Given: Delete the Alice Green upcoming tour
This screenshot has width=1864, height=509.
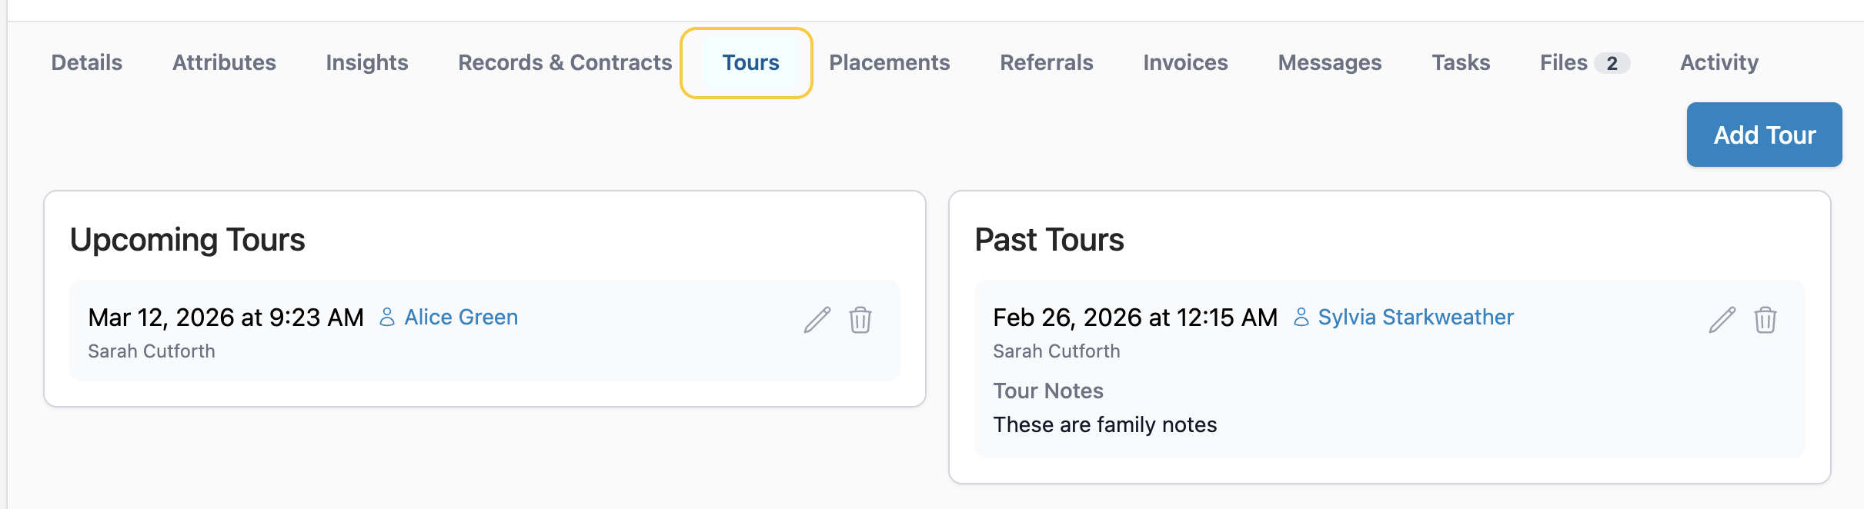Looking at the screenshot, I should click(860, 320).
